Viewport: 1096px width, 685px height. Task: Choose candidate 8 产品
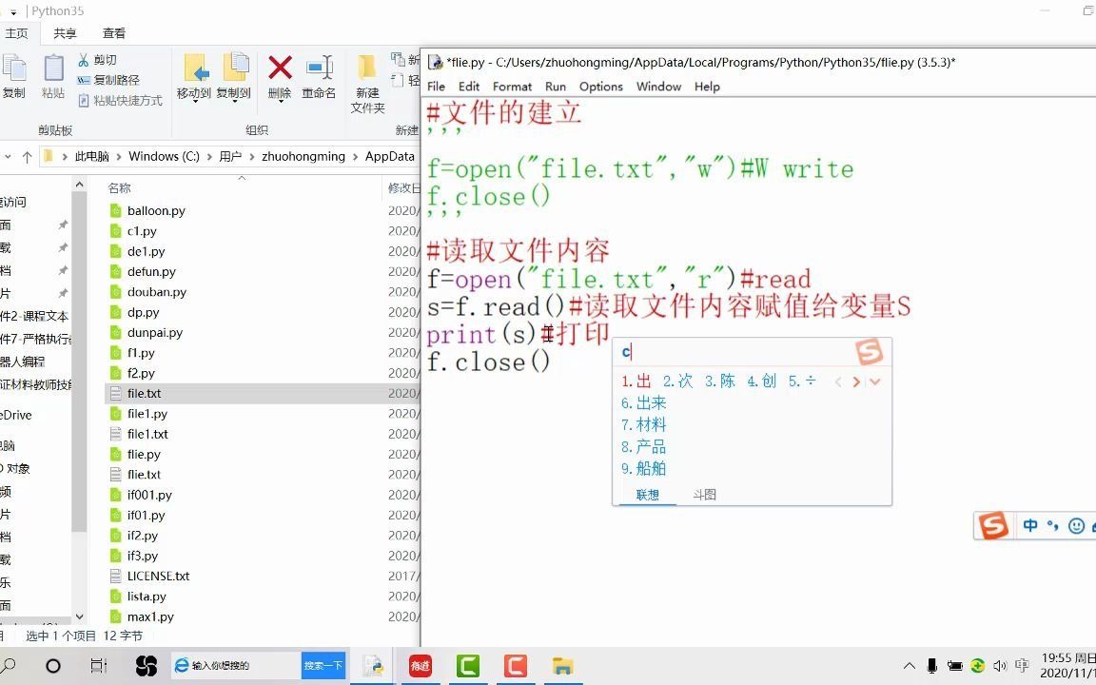(644, 446)
